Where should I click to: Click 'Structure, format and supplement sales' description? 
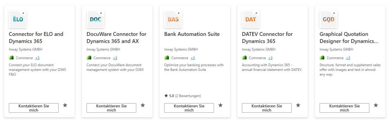pyautogui.click(x=350, y=70)
